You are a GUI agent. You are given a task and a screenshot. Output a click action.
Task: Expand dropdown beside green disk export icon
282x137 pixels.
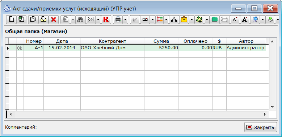pyautogui.click(x=277, y=19)
